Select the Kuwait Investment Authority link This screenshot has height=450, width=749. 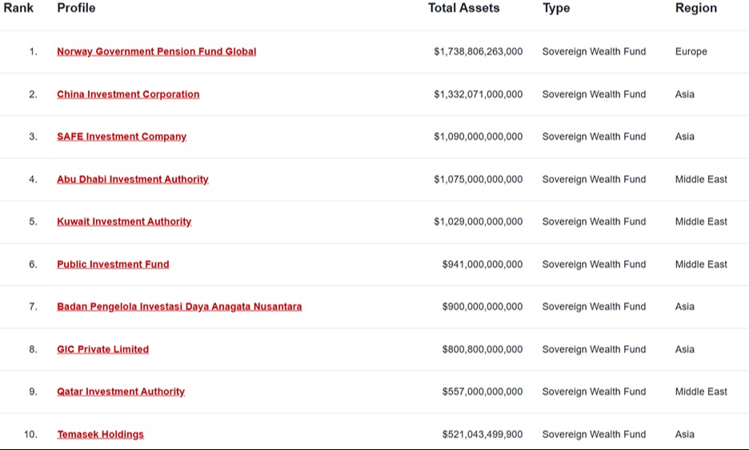point(124,221)
